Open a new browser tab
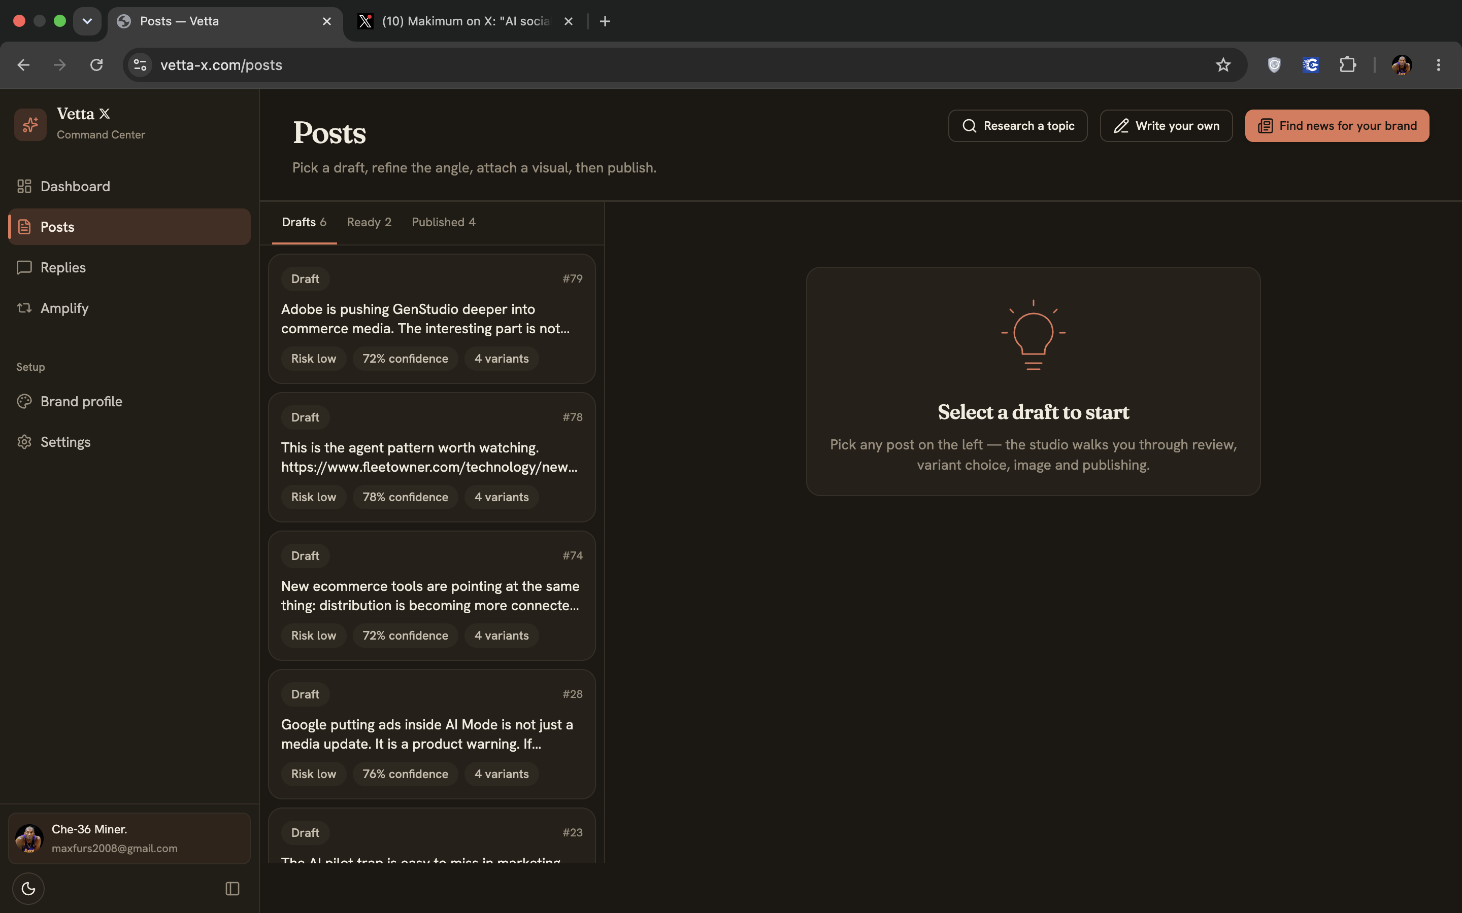The image size is (1462, 913). [605, 21]
